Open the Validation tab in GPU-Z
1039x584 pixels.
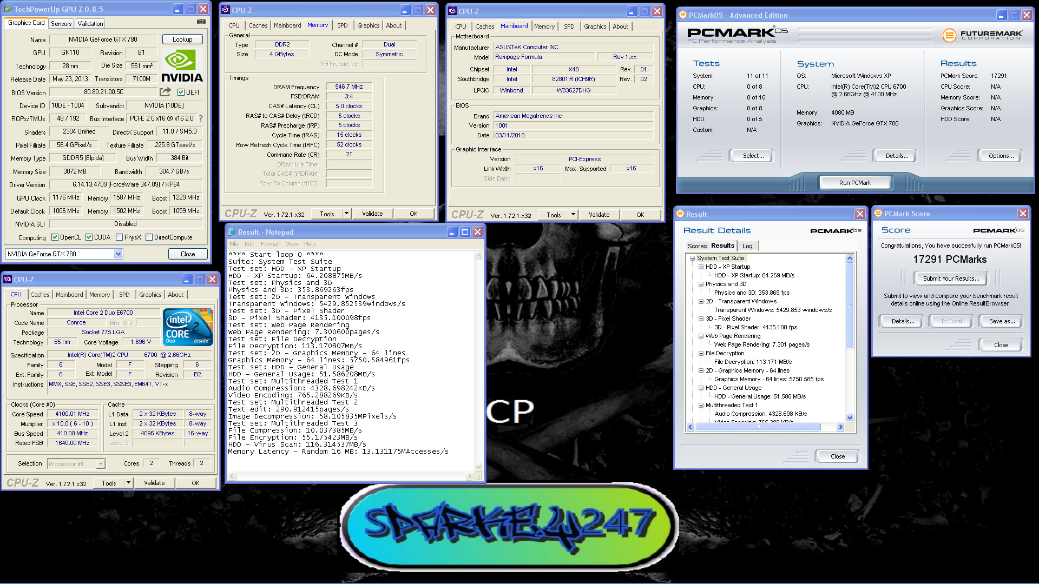(x=90, y=24)
